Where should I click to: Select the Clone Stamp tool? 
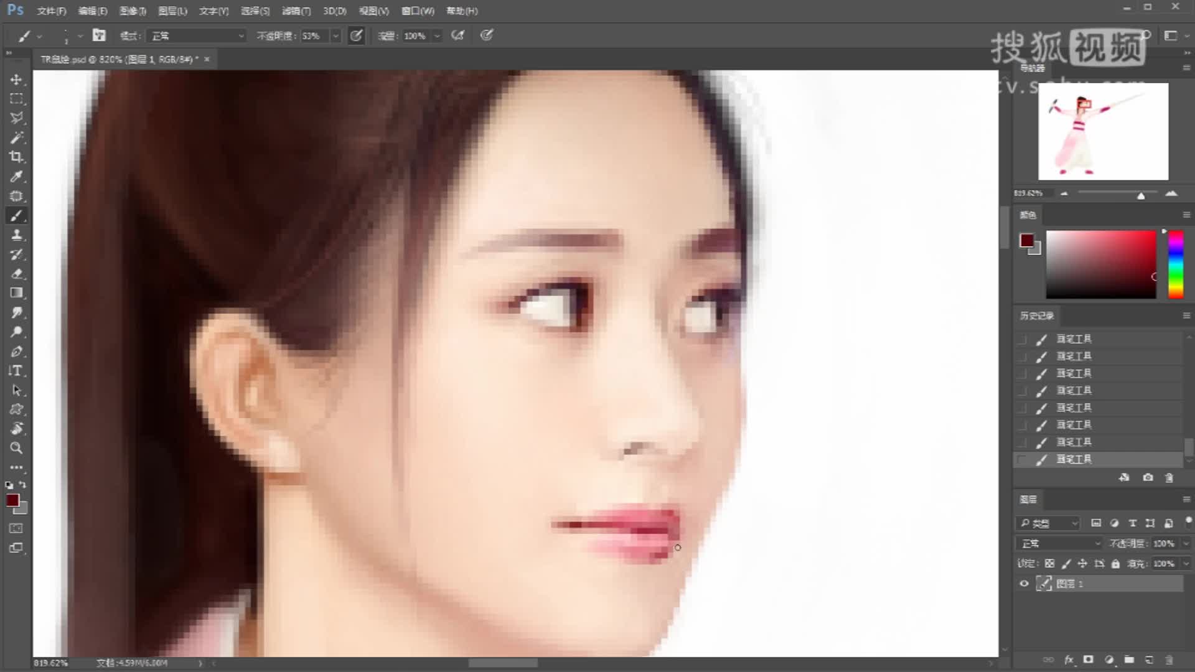click(17, 235)
